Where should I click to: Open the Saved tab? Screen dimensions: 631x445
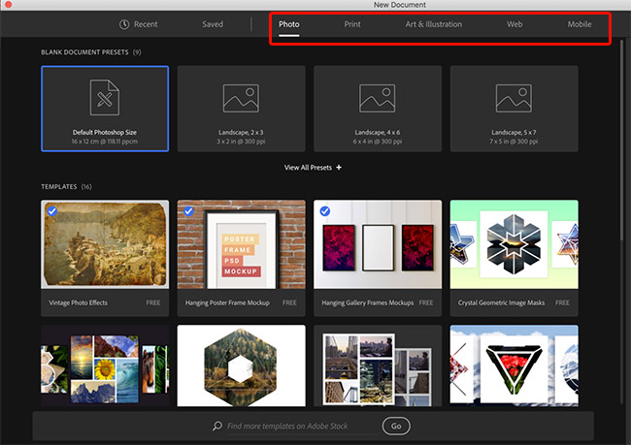[213, 24]
